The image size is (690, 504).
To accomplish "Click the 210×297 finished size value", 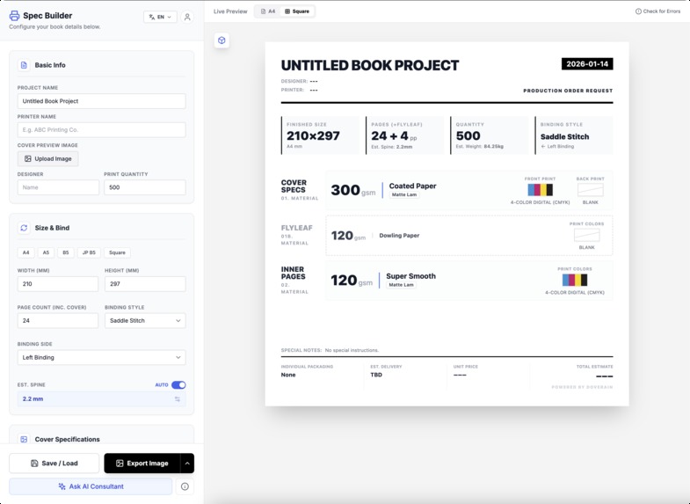I will tap(313, 136).
